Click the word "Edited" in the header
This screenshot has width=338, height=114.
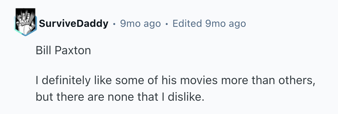click(x=188, y=24)
